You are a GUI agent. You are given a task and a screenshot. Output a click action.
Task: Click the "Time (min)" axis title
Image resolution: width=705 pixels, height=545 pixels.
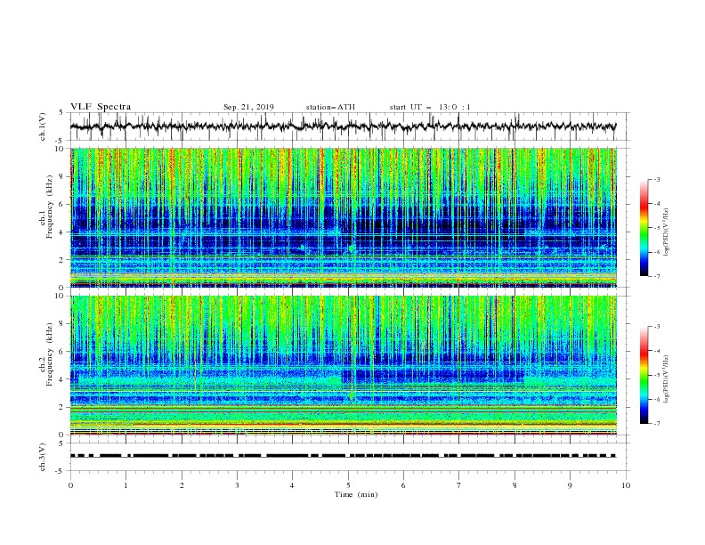[x=356, y=494]
